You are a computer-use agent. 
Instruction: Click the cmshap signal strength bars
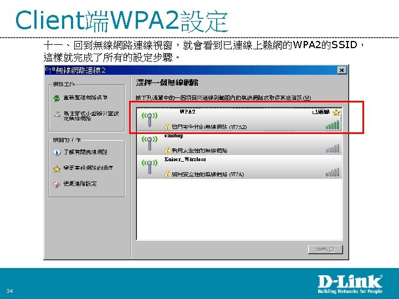332,149
